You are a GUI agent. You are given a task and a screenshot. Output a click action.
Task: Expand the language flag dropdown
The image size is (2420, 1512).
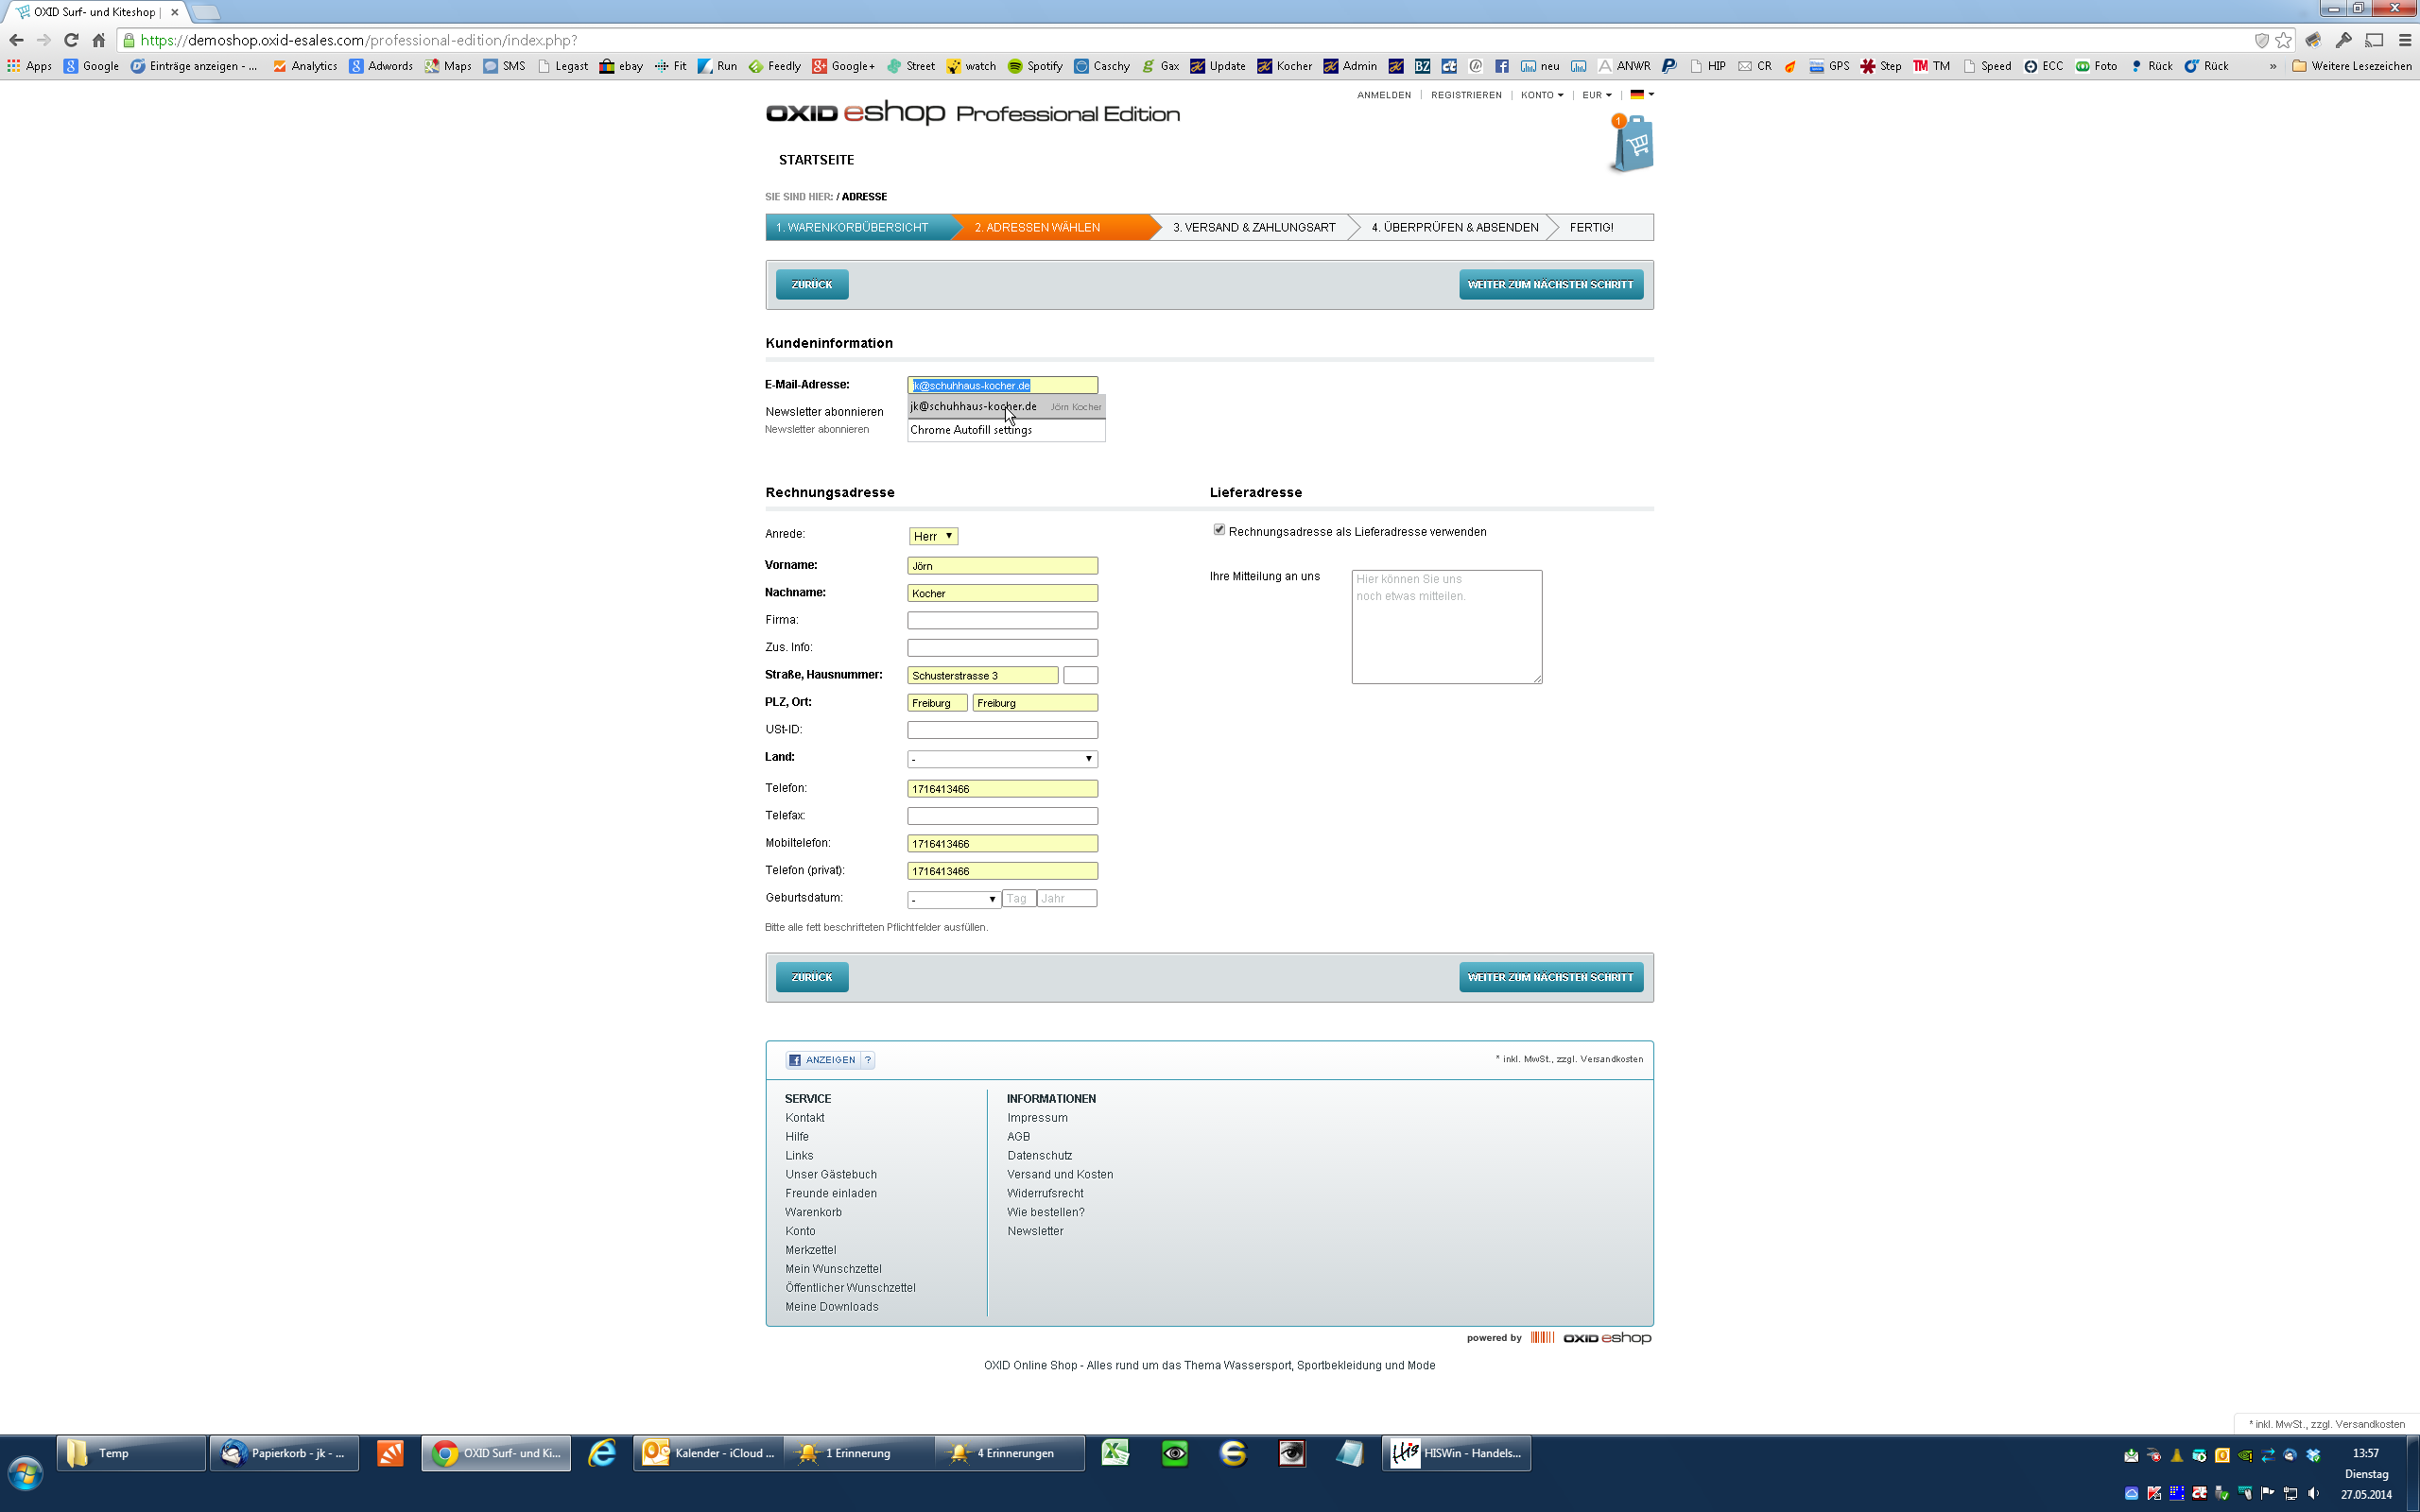1642,95
